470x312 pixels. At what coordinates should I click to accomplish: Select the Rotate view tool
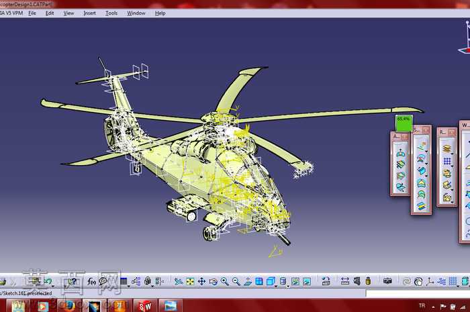214,281
